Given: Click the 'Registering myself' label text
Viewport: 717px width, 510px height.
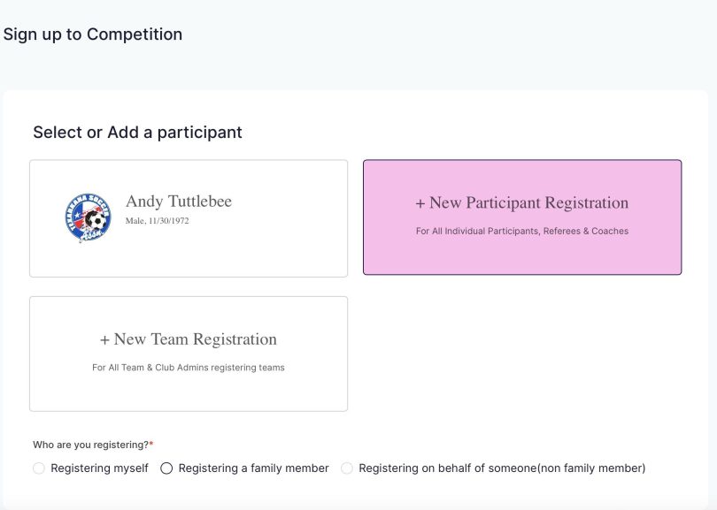Looking at the screenshot, I should pos(99,468).
